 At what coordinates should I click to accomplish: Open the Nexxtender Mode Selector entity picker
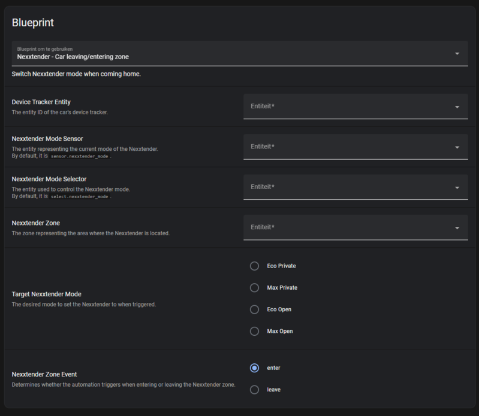pos(356,187)
